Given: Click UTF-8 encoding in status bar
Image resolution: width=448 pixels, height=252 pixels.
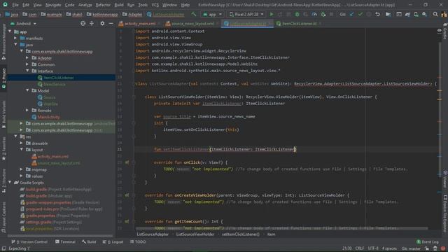Looking at the screenshot, I should click(373, 248).
